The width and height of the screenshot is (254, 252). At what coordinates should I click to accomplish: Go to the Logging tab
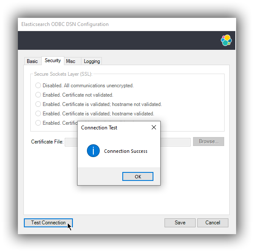click(x=92, y=61)
